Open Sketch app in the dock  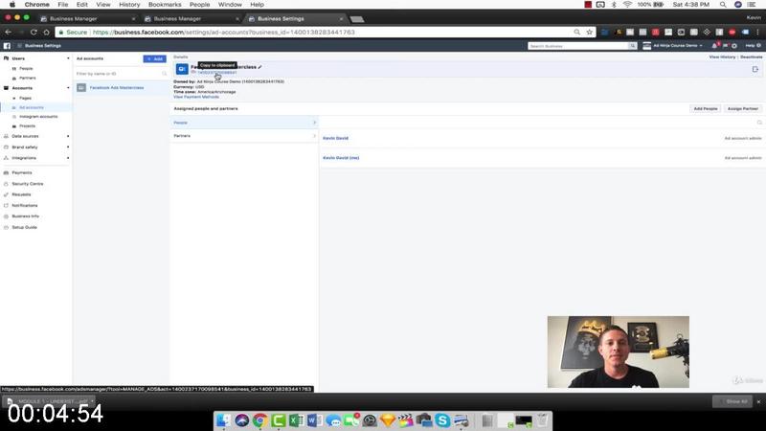[x=388, y=420]
